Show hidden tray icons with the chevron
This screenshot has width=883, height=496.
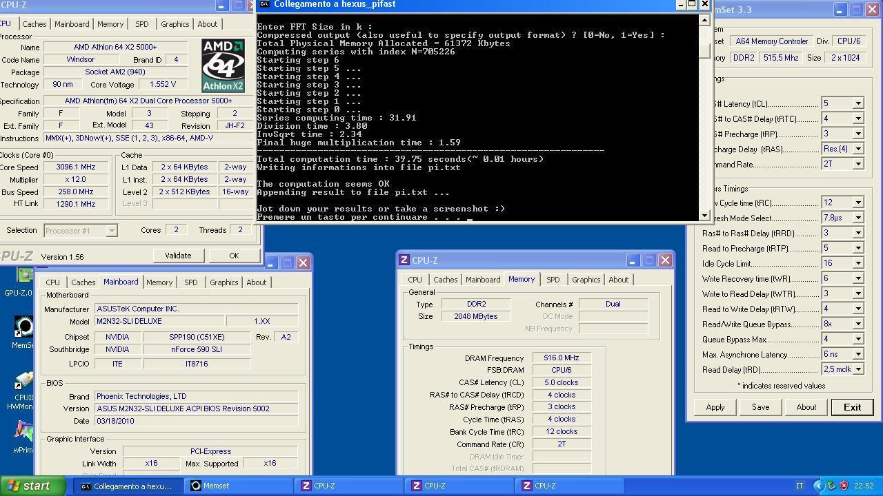tap(818, 486)
